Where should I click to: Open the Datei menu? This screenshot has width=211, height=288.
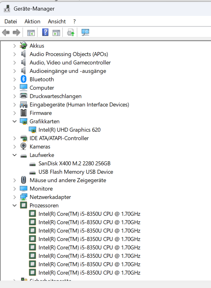11,21
